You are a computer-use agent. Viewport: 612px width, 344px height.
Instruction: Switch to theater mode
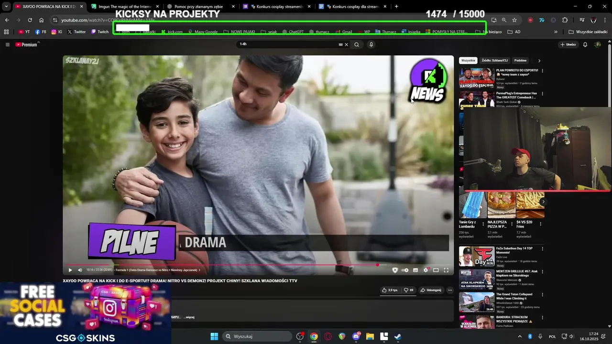pos(436,270)
